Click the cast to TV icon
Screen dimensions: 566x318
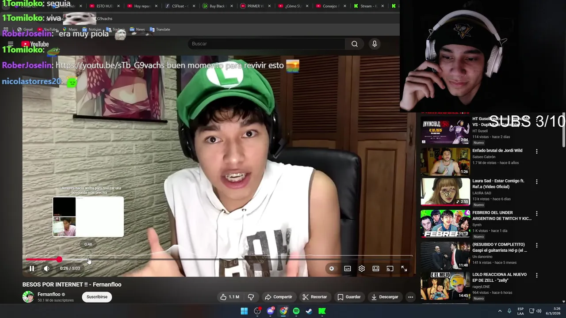coord(390,269)
